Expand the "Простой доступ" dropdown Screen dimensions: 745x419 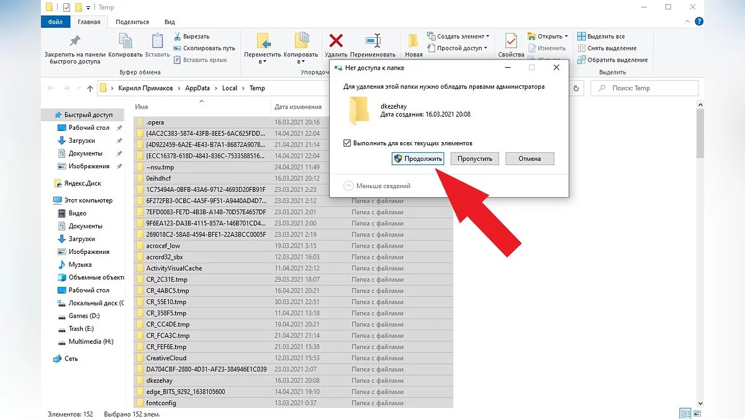(x=458, y=48)
